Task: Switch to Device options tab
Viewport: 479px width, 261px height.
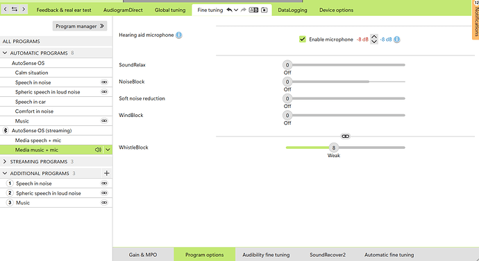Action: tap(336, 10)
